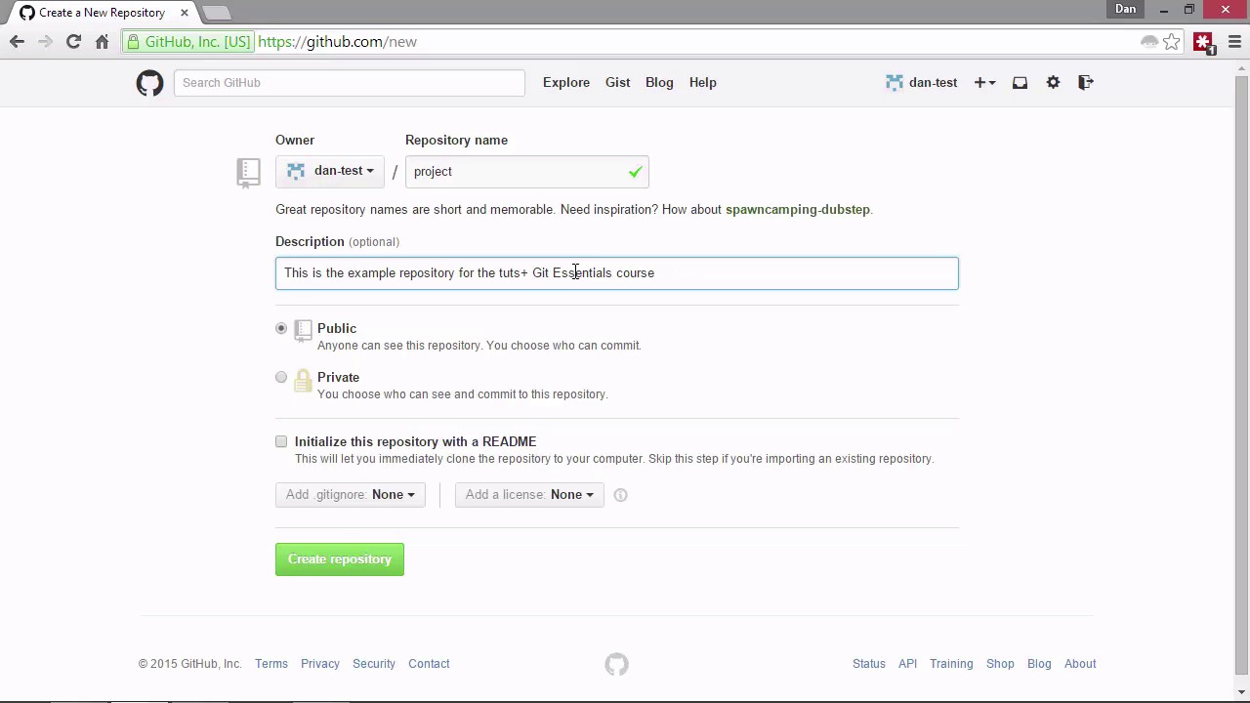Click the Repository name input field

pos(527,172)
